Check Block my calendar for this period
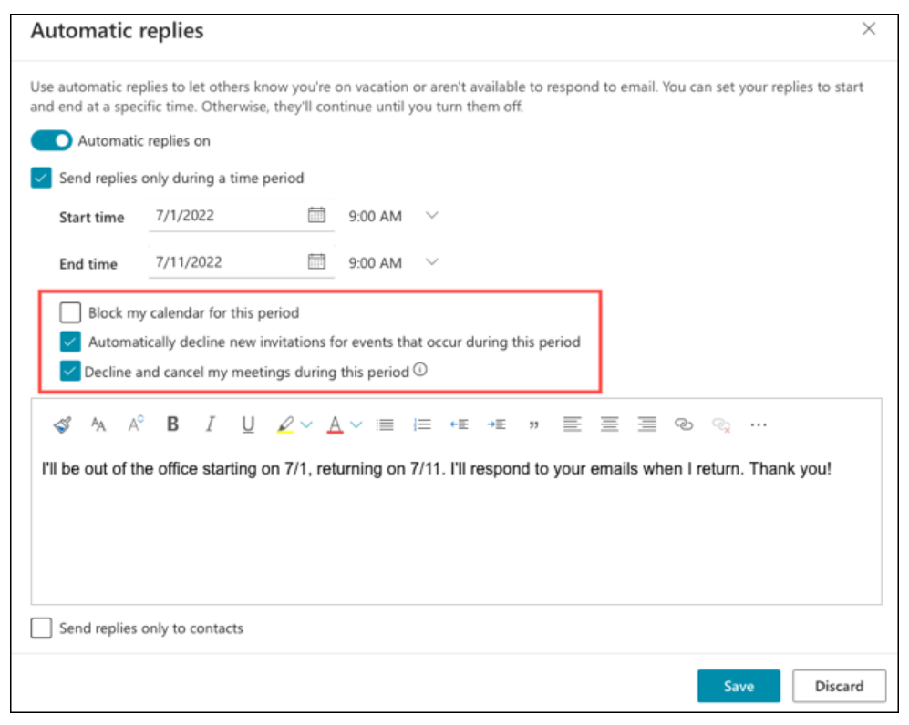The image size is (909, 725). point(70,312)
